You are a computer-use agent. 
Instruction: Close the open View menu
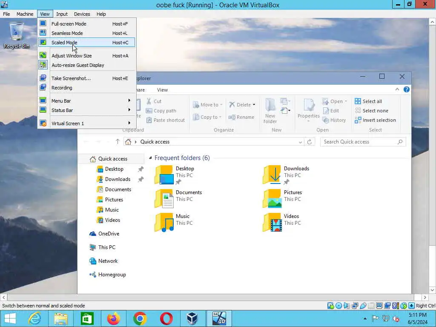[45, 14]
